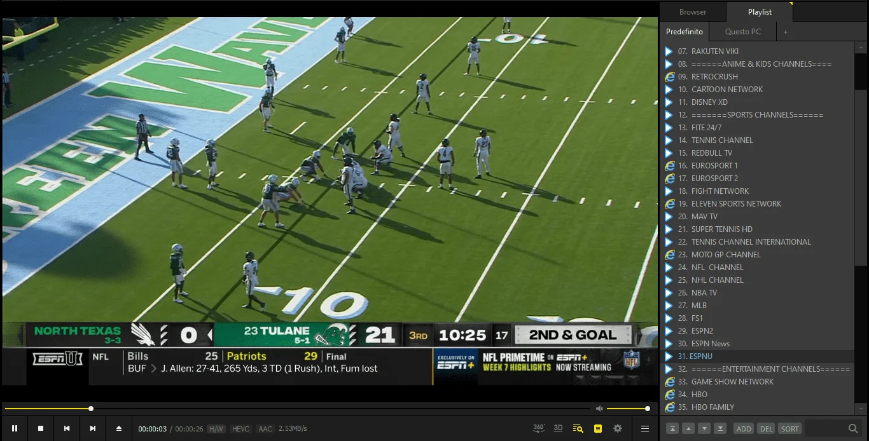Click the web icon beside GAME SHOW NETWORK
Image resolution: width=869 pixels, height=441 pixels.
click(669, 381)
